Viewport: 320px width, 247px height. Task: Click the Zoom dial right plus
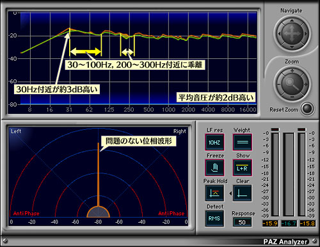pos(306,84)
